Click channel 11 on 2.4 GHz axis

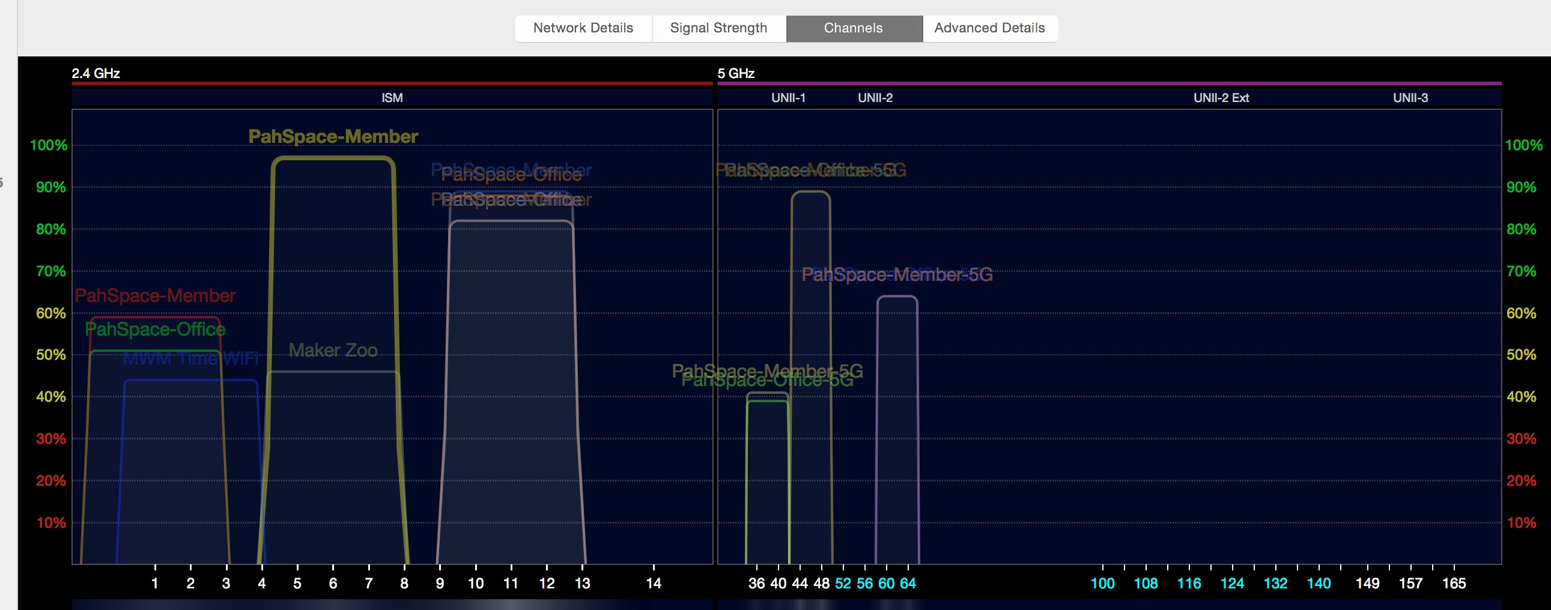(511, 583)
